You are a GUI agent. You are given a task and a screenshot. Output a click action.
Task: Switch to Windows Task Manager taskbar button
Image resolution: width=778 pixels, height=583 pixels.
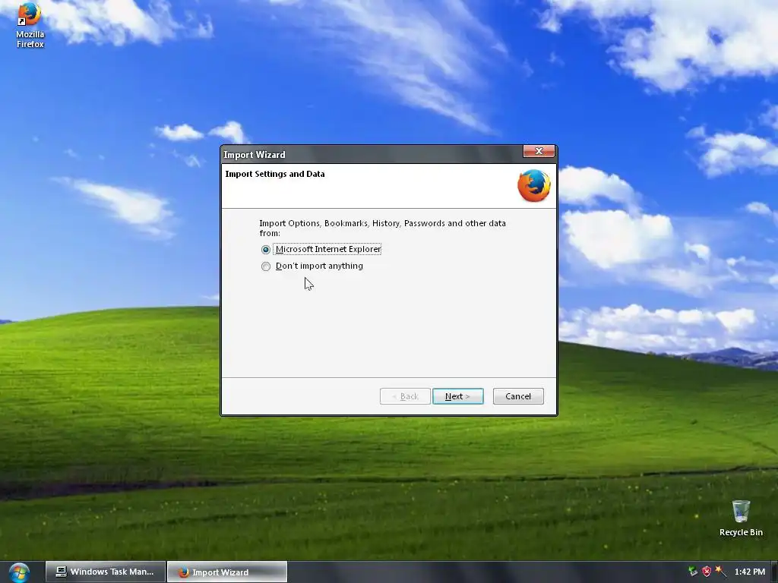pyautogui.click(x=106, y=572)
